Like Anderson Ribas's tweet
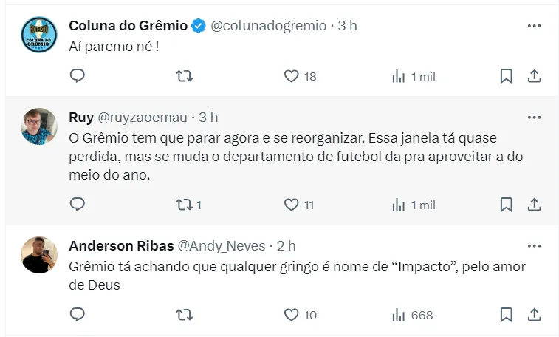This screenshot has width=559, height=337. [291, 315]
